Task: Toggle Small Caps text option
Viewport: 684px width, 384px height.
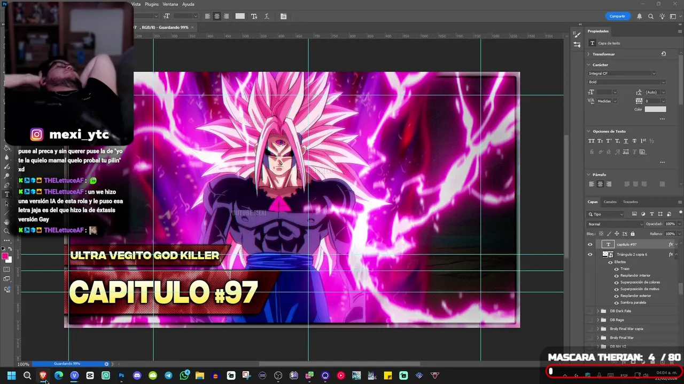Action: tap(600, 141)
